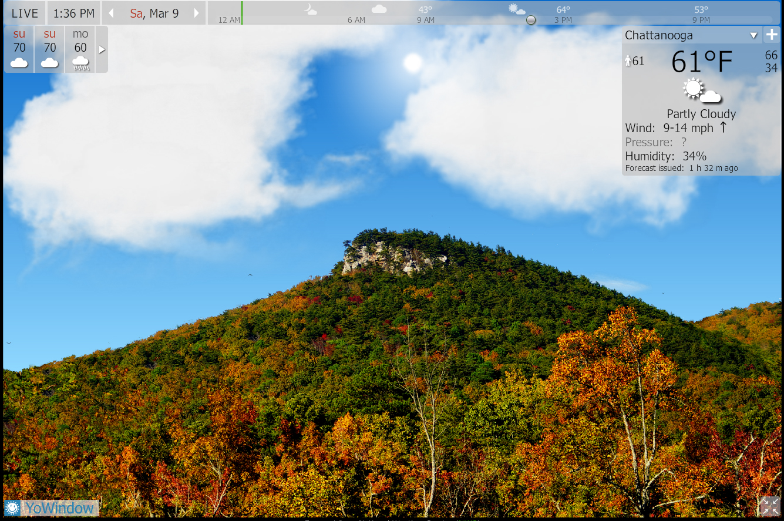Select the leftmost forecast tile showing 70

19,49
